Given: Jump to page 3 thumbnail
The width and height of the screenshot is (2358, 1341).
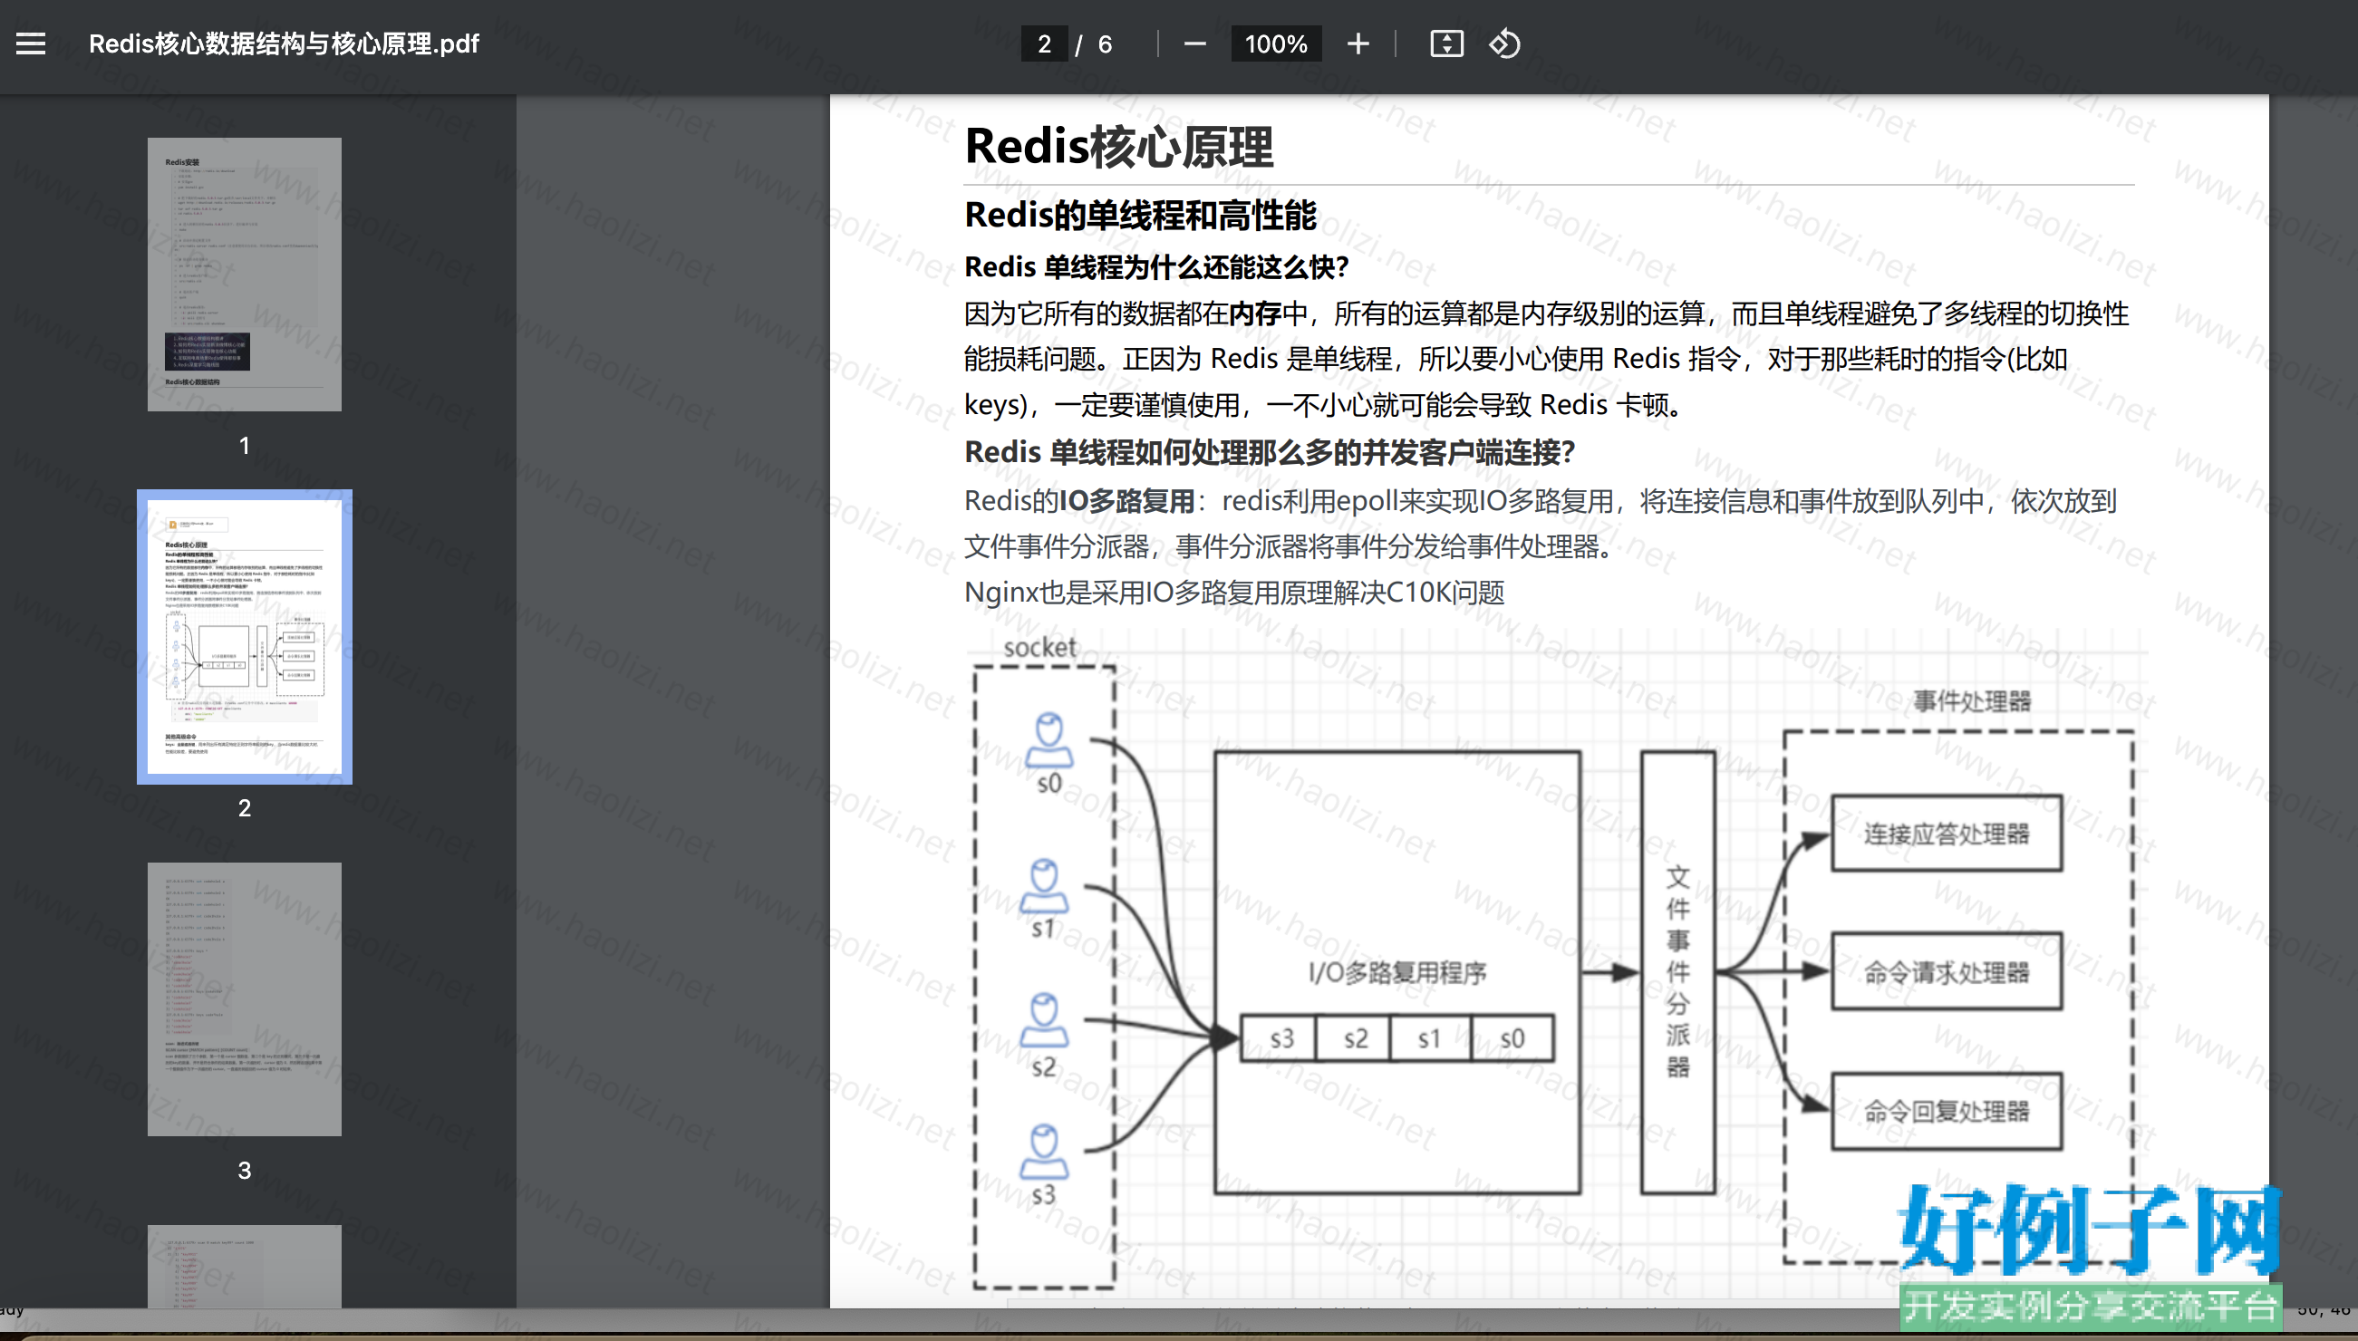Looking at the screenshot, I should point(244,999).
